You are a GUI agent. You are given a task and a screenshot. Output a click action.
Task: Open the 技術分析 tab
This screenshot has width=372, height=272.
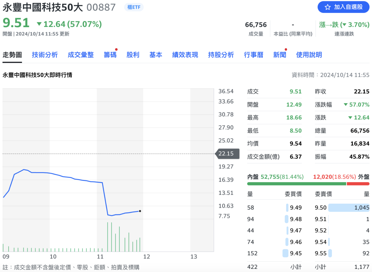[45, 55]
